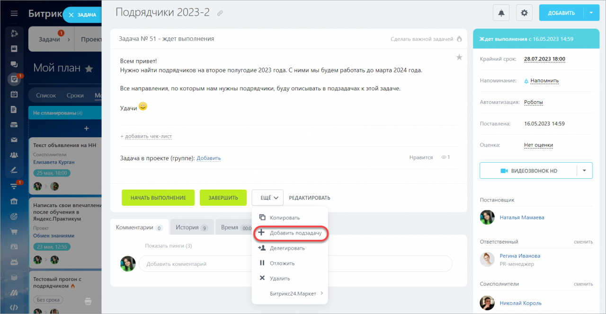The image size is (606, 314).
Task: Open the calendar icon in sidebar
Action: coord(14,94)
